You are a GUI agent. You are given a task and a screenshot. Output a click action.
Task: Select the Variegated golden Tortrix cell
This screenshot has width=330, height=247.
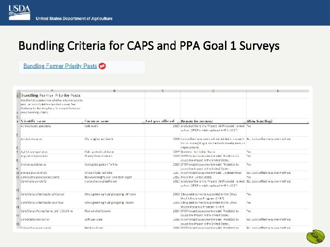(114, 166)
